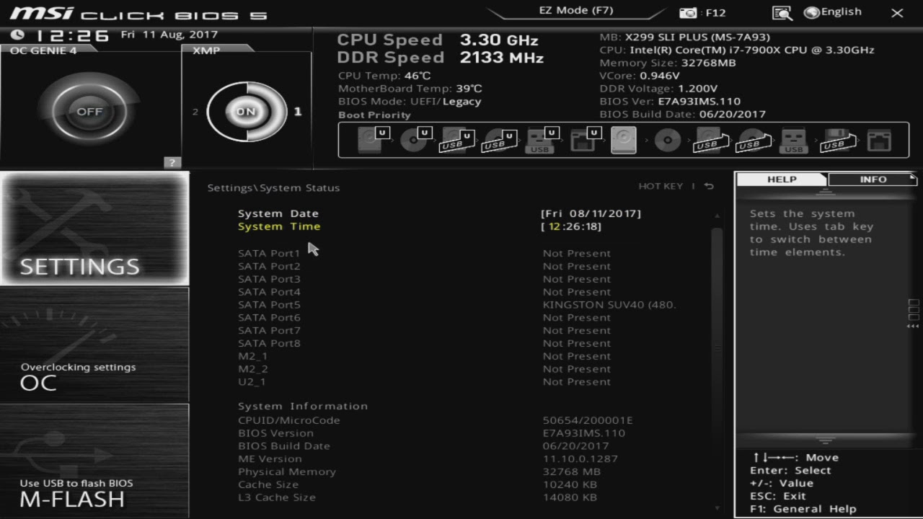Open M-FLASH to flash BIOS
Viewport: 923px width, 519px height.
[94, 461]
